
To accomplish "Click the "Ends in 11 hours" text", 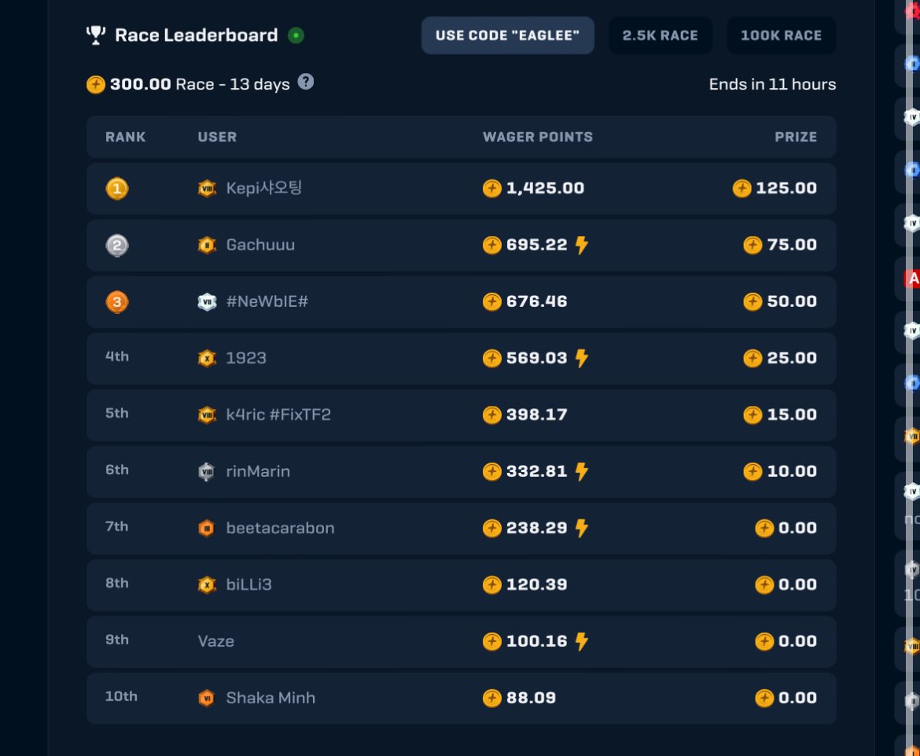I will point(772,84).
